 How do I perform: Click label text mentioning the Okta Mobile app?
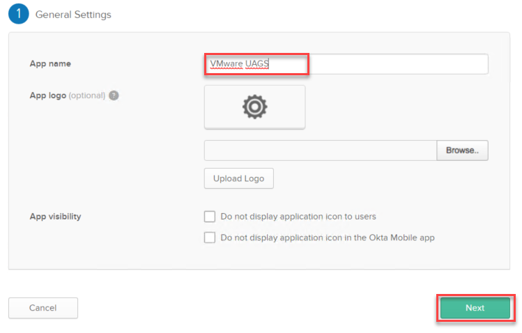point(328,238)
